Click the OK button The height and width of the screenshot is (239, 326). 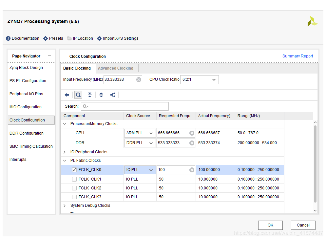pyautogui.click(x=270, y=225)
